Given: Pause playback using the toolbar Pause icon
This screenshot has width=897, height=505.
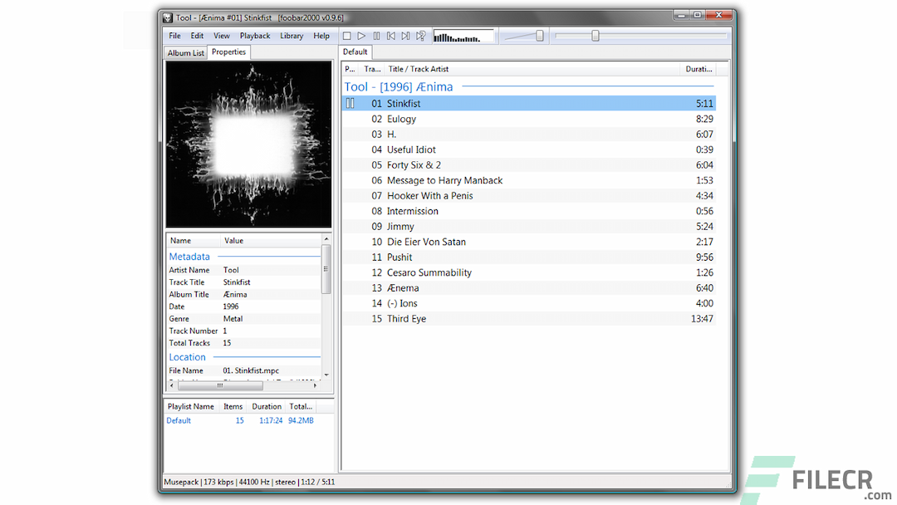Looking at the screenshot, I should (x=376, y=36).
